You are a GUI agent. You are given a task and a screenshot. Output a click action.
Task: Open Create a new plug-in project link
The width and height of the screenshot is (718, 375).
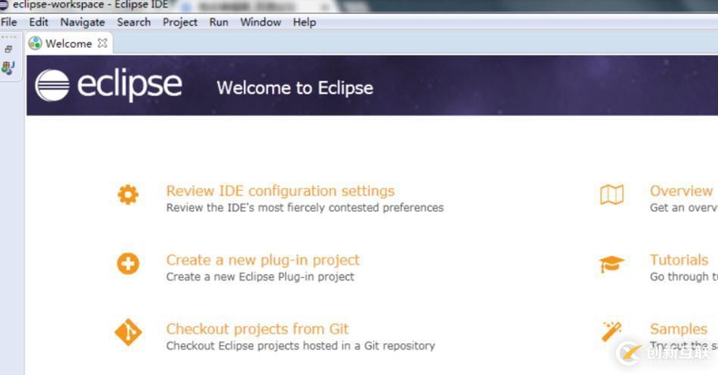click(263, 261)
